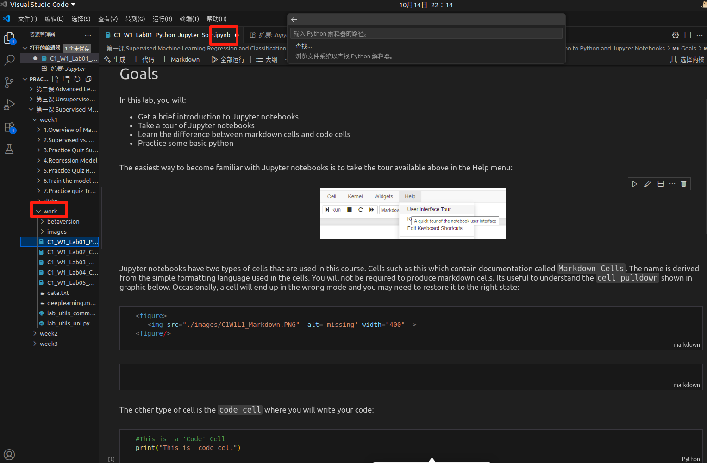Click the New File icon in PRAC section

[56, 79]
